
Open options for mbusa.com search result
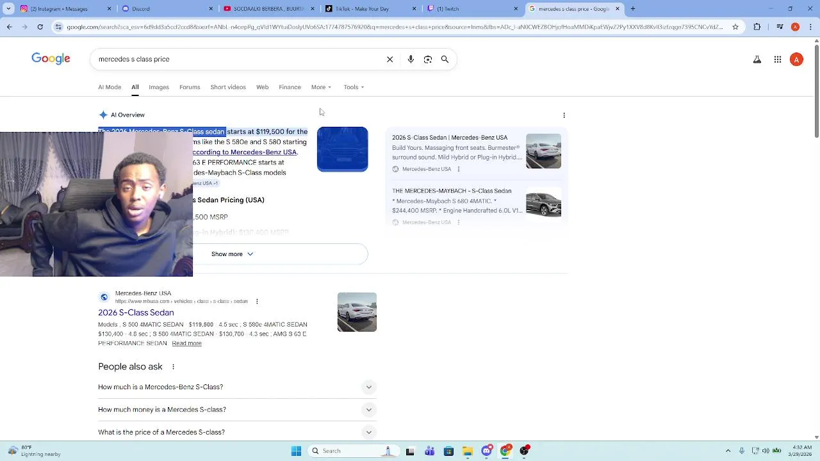click(257, 301)
